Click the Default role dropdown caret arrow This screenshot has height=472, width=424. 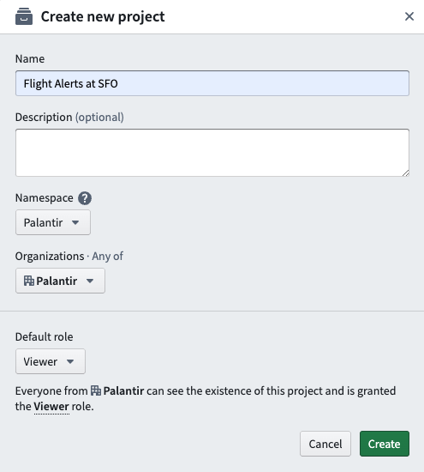(x=70, y=361)
